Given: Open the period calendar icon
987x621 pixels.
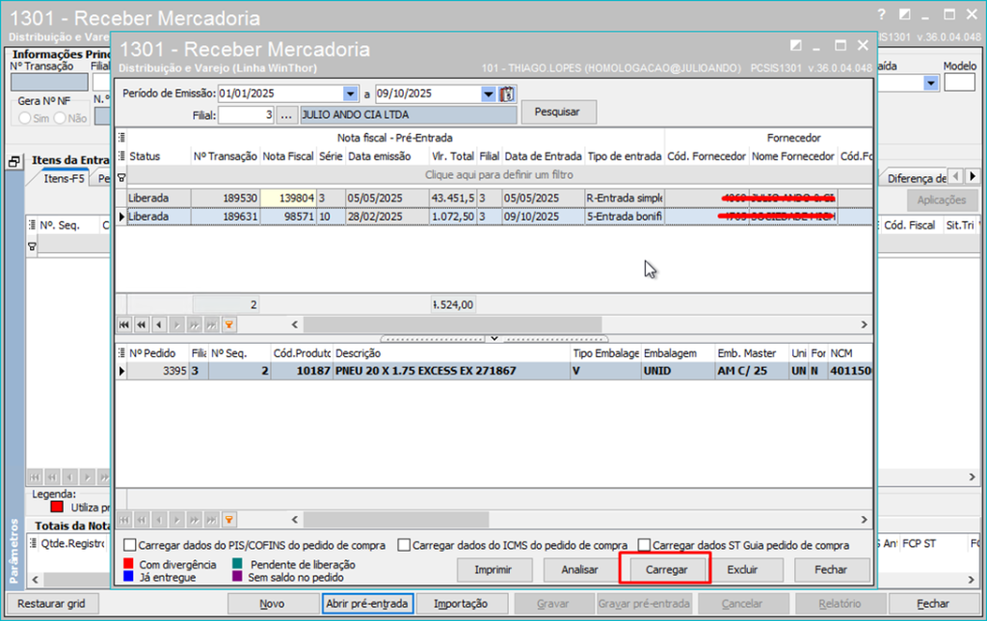Looking at the screenshot, I should coord(507,93).
